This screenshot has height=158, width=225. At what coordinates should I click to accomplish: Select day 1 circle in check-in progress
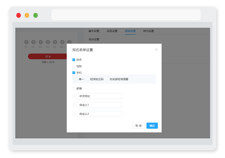[26, 42]
